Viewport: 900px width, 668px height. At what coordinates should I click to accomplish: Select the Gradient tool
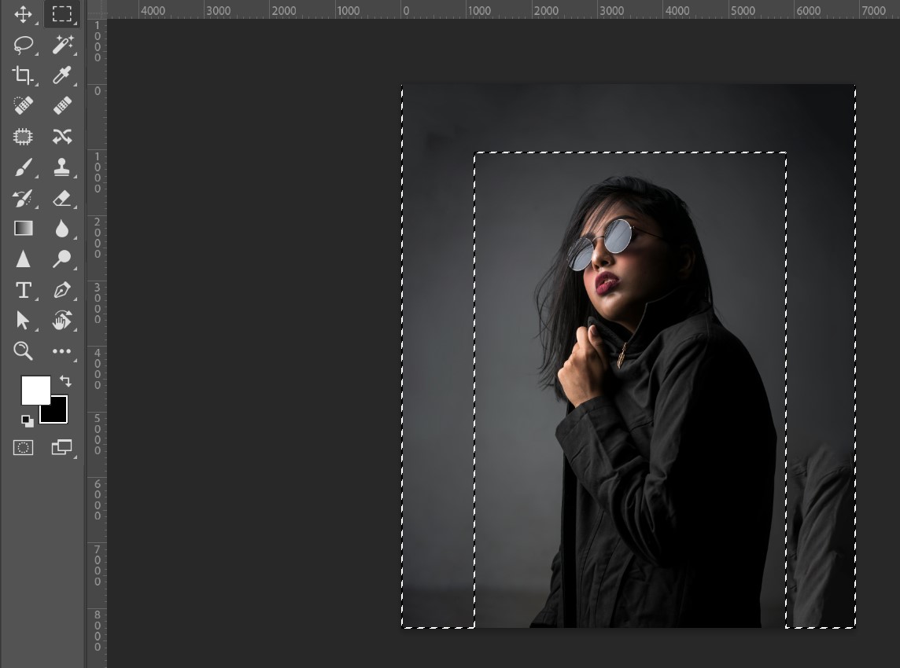[x=23, y=228]
